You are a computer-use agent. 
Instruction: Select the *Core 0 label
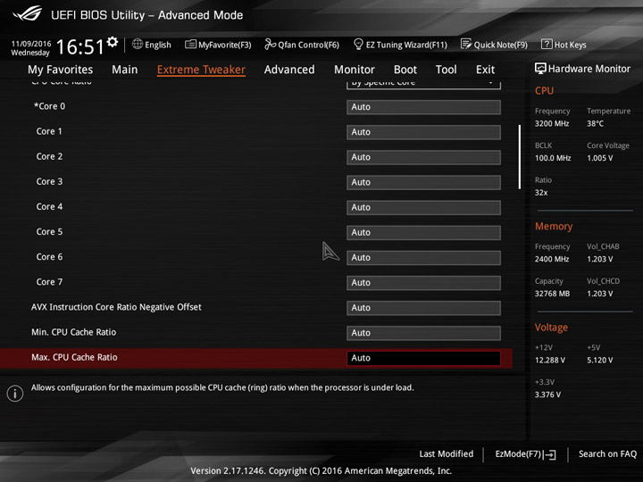pyautogui.click(x=49, y=106)
